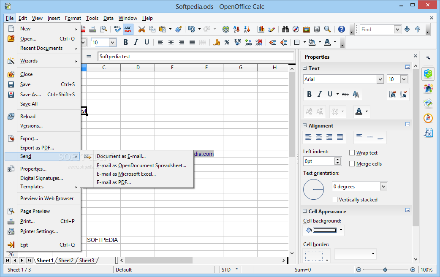Screen dimensions: 440x277
Task: Click the sidebar font color A swatch
Action: [x=359, y=111]
